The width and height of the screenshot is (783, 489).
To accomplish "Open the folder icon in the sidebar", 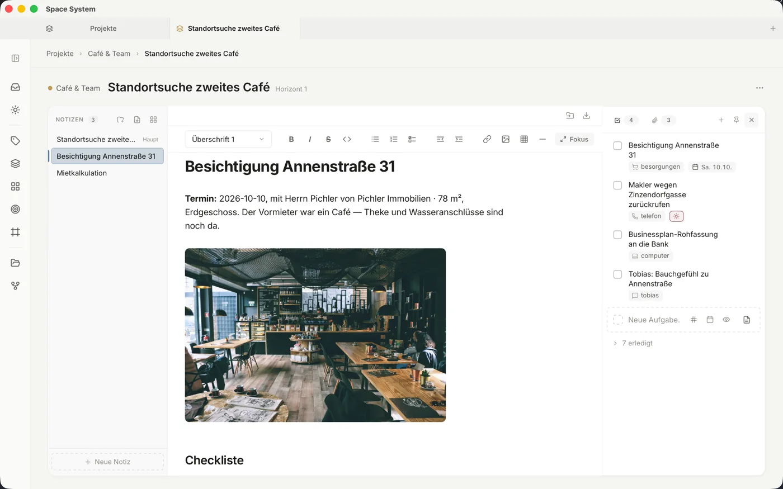I will click(15, 263).
